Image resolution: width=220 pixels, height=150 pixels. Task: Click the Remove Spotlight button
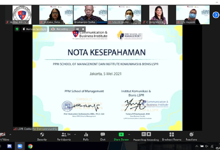click(x=34, y=29)
